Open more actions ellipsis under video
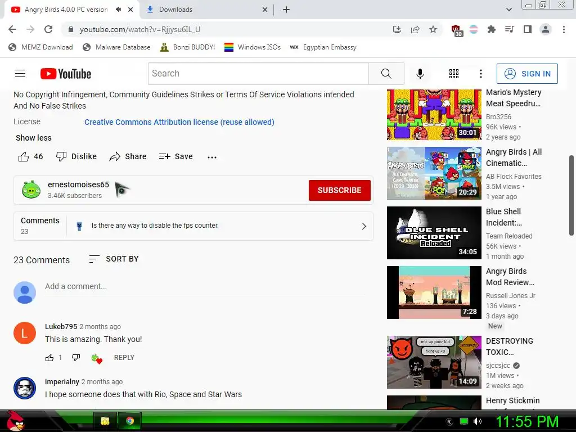576x432 pixels. (x=212, y=157)
